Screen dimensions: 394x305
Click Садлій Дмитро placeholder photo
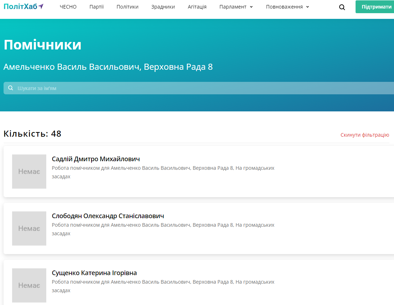pyautogui.click(x=29, y=172)
